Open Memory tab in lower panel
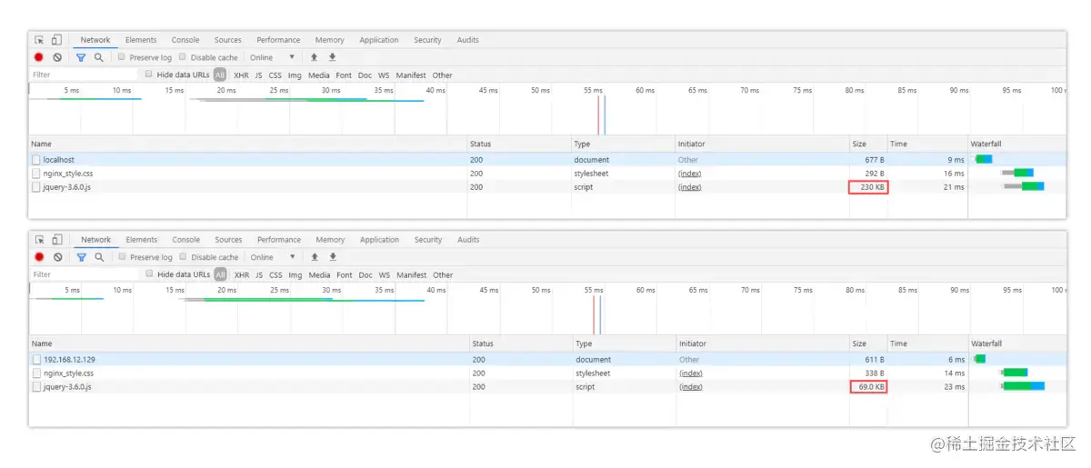The image size is (1091, 468). point(330,240)
